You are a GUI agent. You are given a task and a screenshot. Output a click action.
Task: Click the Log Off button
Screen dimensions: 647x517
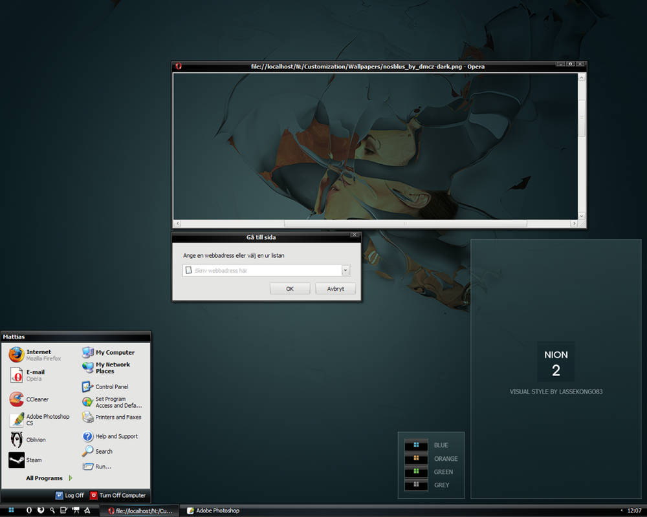tap(70, 496)
